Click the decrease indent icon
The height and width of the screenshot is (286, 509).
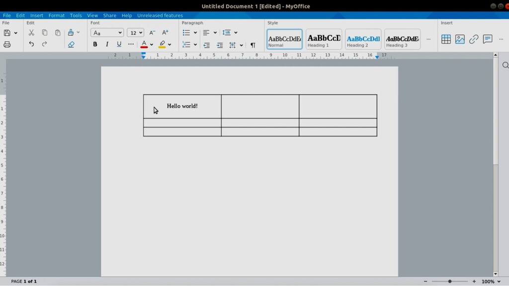[206, 45]
